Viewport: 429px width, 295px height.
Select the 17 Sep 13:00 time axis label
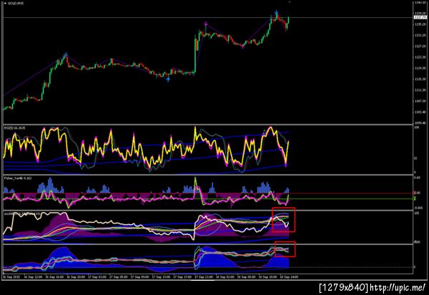161,276
